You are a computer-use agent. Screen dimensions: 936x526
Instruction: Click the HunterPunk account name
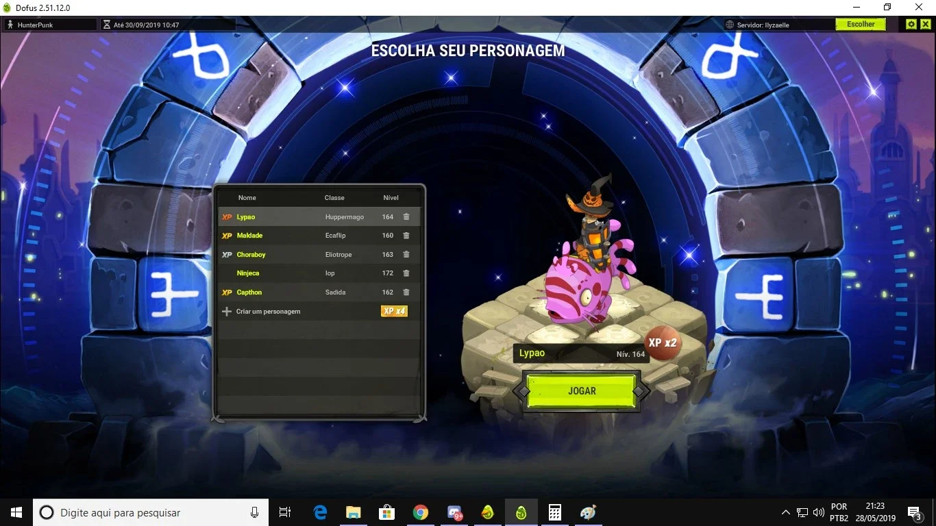click(x=36, y=25)
